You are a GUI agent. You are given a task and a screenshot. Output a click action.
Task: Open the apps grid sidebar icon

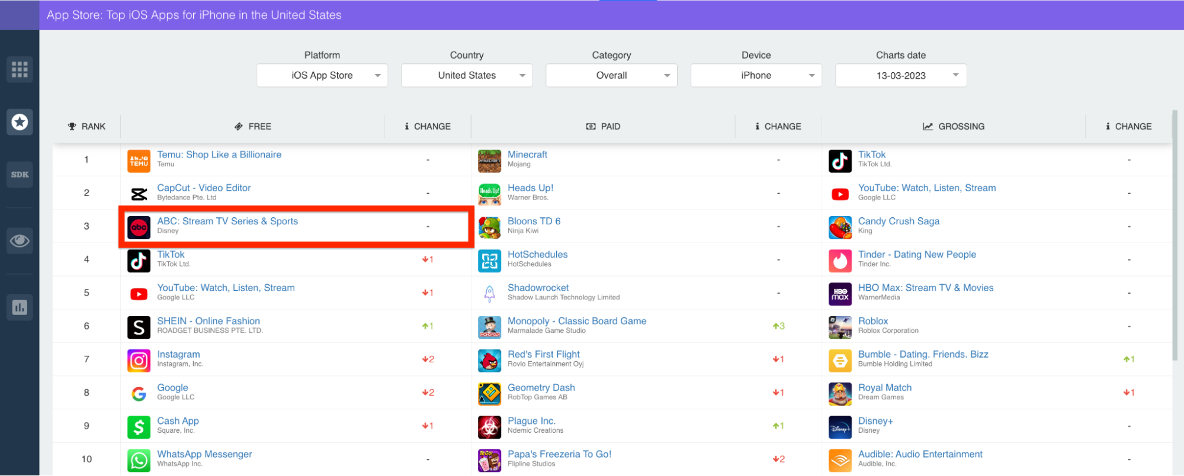pyautogui.click(x=20, y=69)
